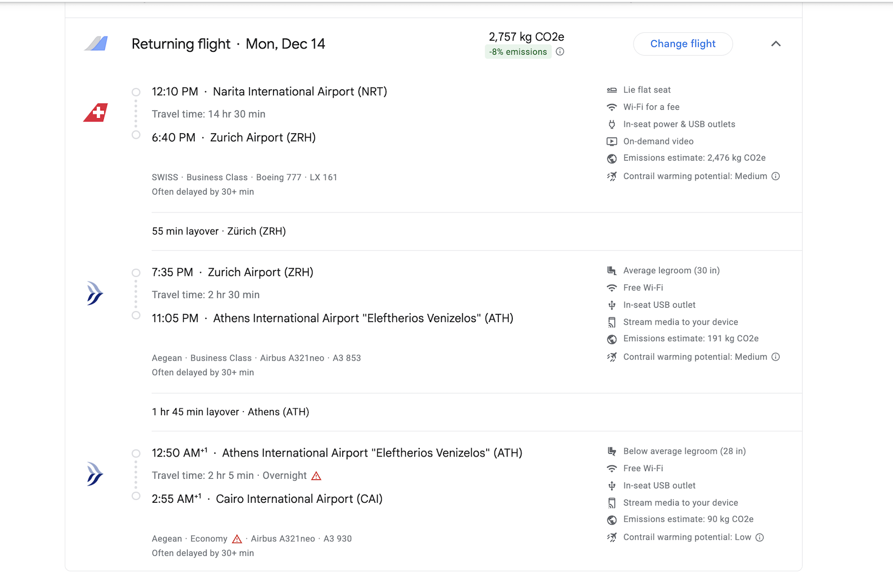Screen dimensions: 893x578
Task: Click 'Emissions estimate: 2,476 kg CO2e' text
Action: tap(694, 158)
